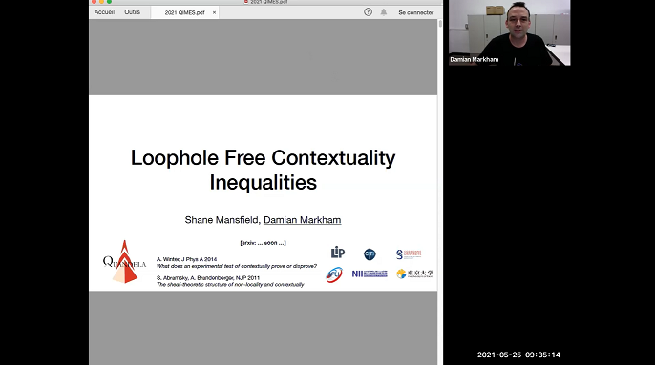Click the What does an experimental test title
Screen dimensions: 655x365
(237, 266)
